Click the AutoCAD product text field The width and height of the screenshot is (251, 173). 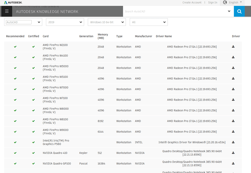pos(19,22)
